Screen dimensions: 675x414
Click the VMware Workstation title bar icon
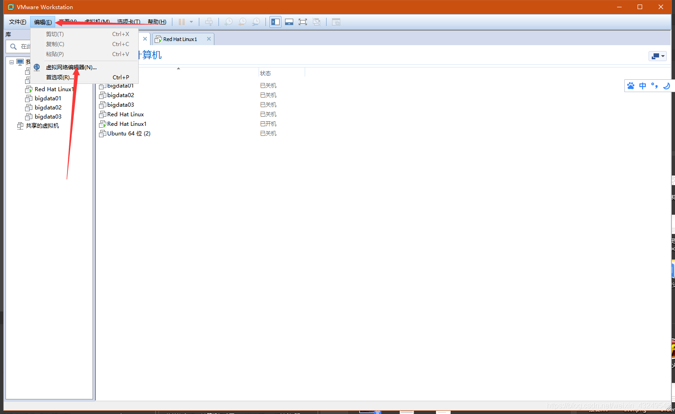coord(11,7)
